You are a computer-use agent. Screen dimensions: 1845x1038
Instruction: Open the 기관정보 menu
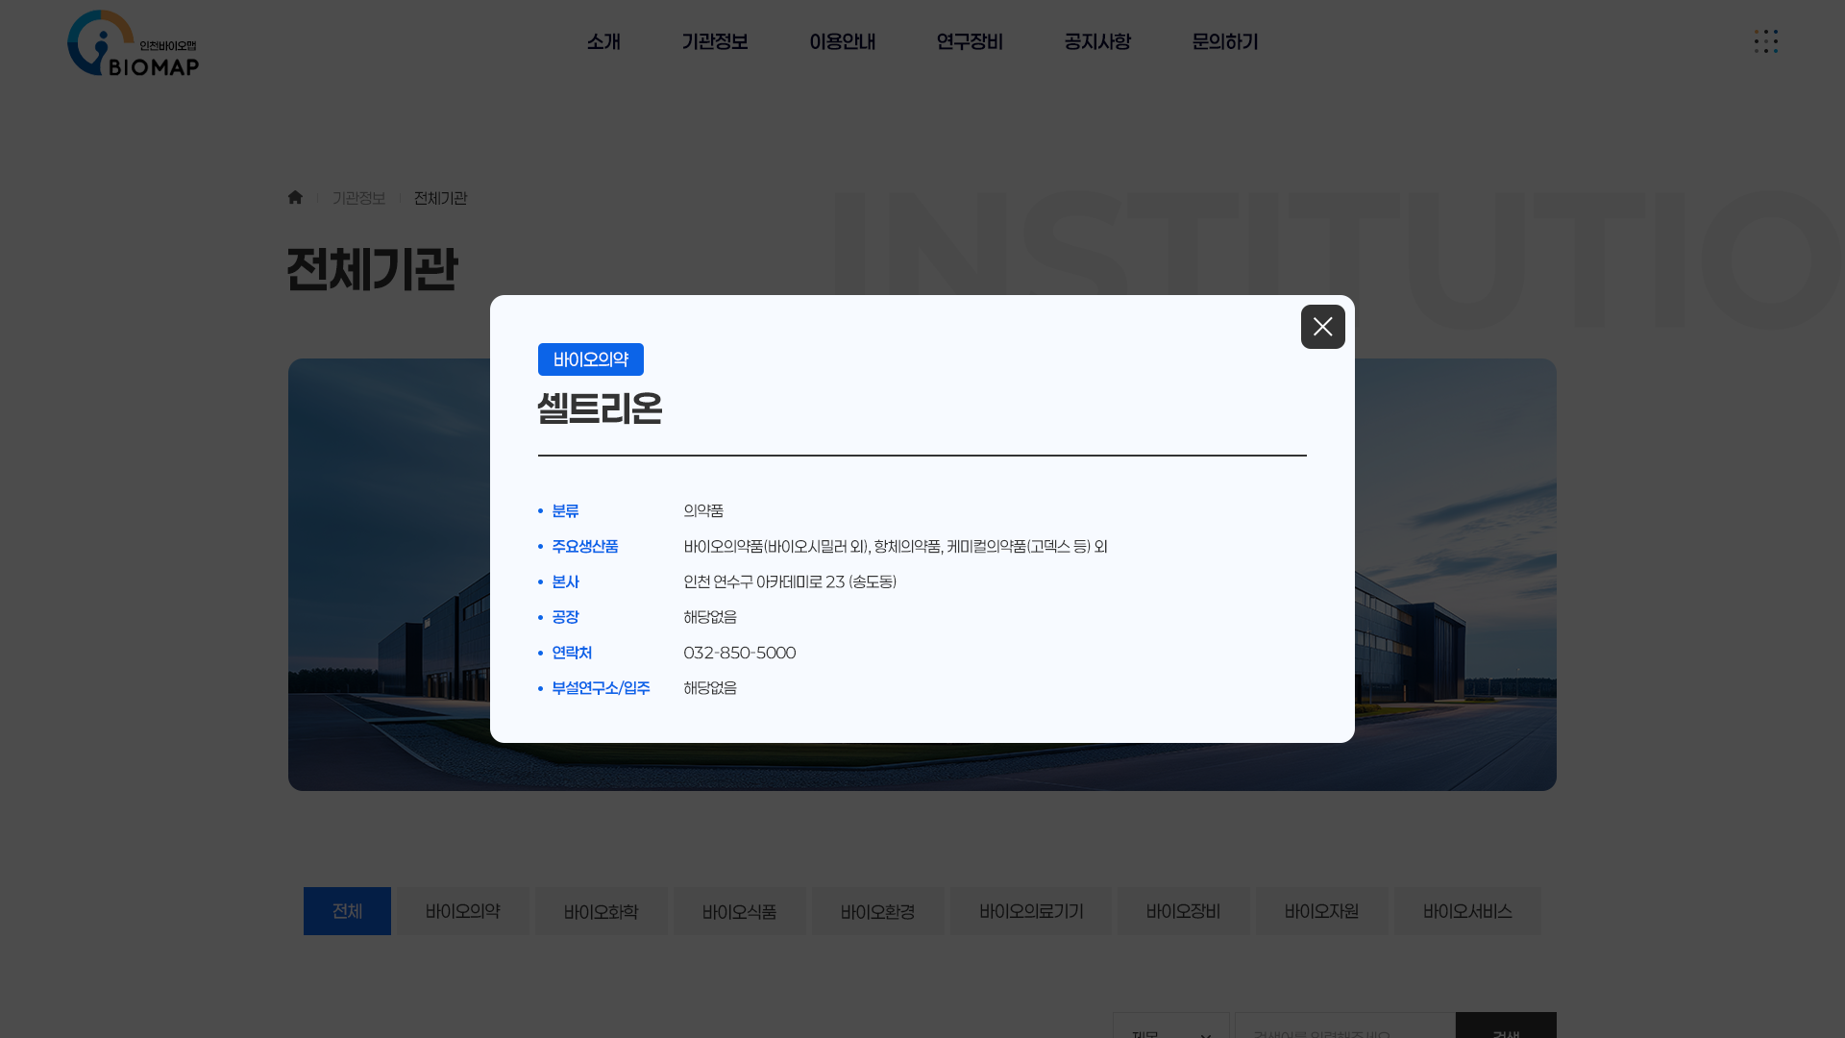714,41
